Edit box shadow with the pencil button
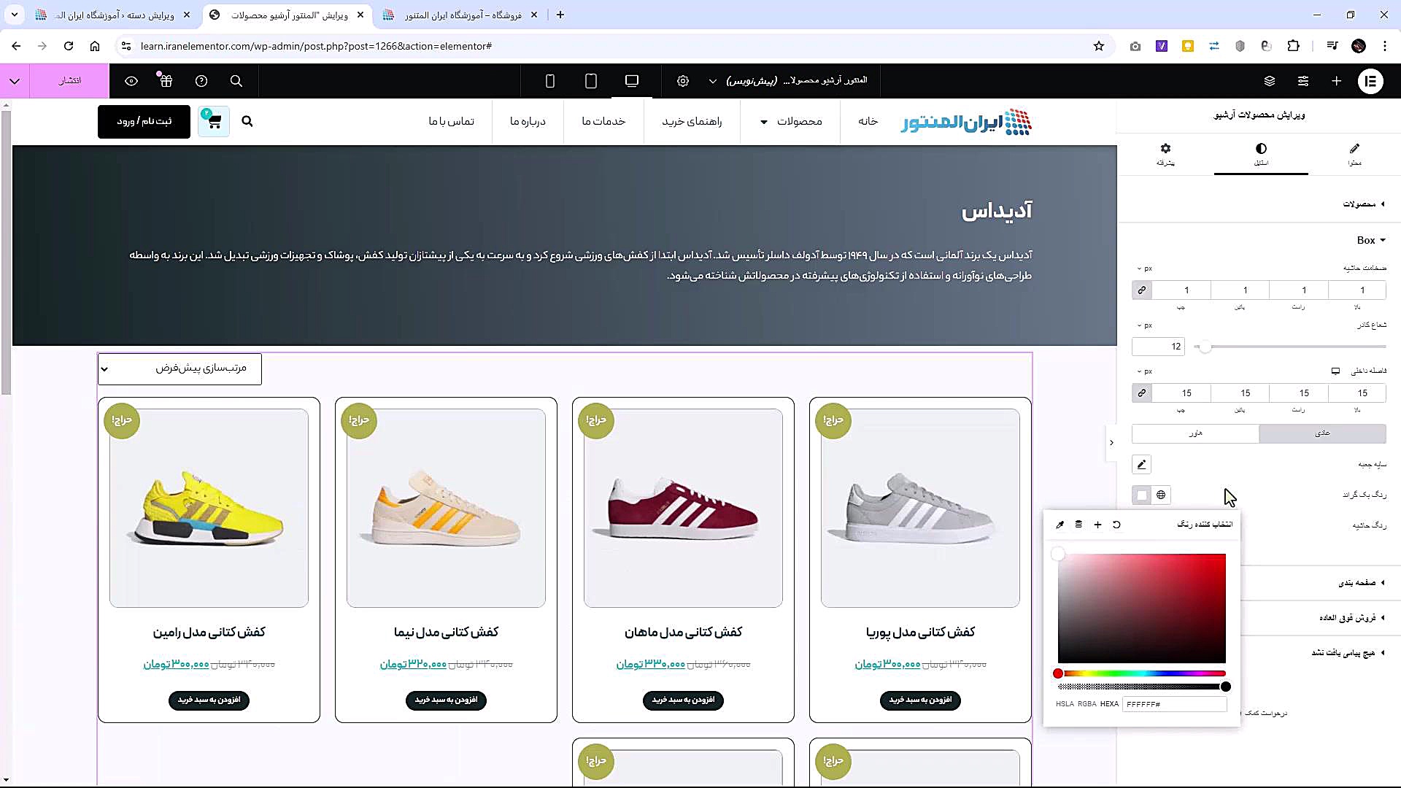1401x788 pixels. click(1142, 464)
